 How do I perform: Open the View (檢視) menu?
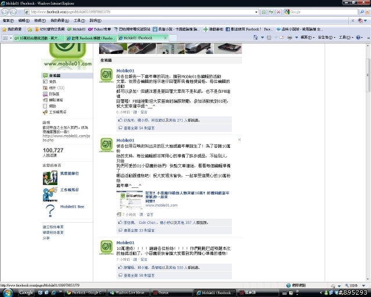click(x=40, y=21)
